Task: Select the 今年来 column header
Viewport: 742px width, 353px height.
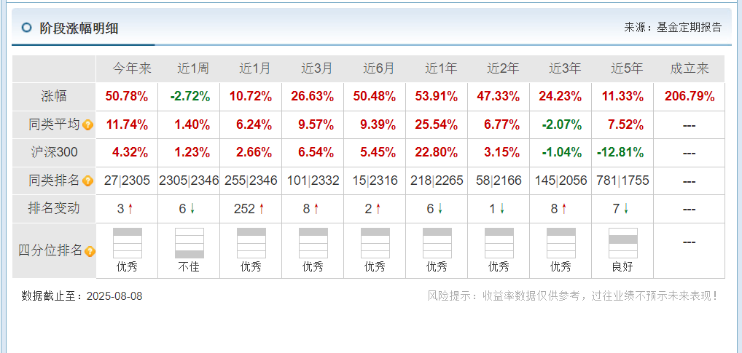Action: click(x=131, y=69)
